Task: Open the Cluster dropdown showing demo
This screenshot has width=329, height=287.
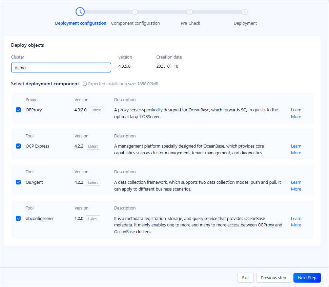Action: pyautogui.click(x=58, y=68)
